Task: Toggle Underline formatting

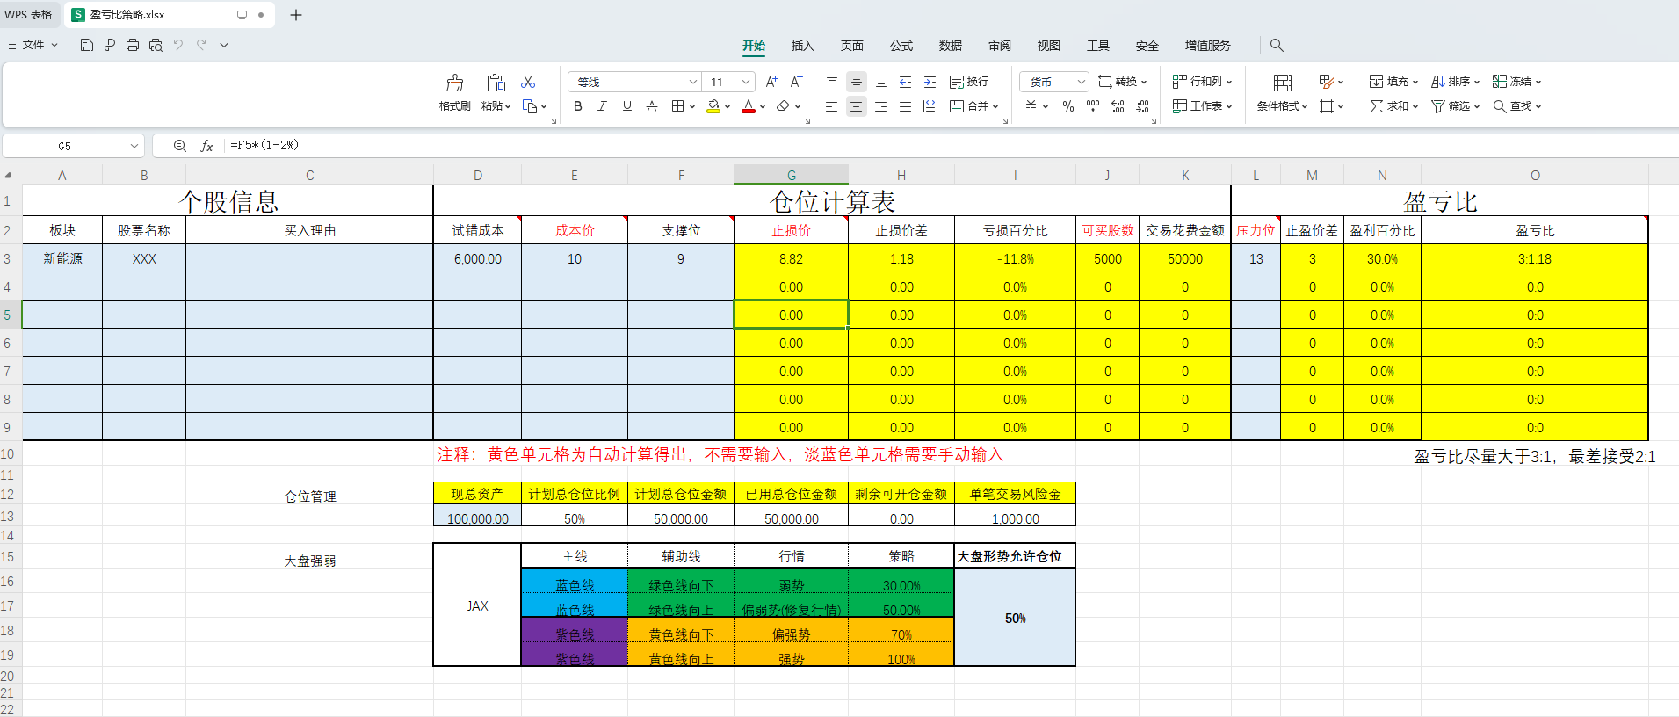Action: click(626, 106)
